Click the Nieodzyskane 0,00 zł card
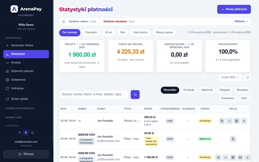The image size is (259, 162). 179,56
